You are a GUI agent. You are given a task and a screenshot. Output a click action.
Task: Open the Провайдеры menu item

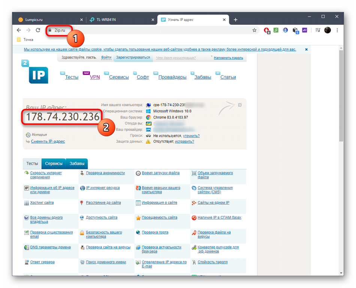point(172,77)
